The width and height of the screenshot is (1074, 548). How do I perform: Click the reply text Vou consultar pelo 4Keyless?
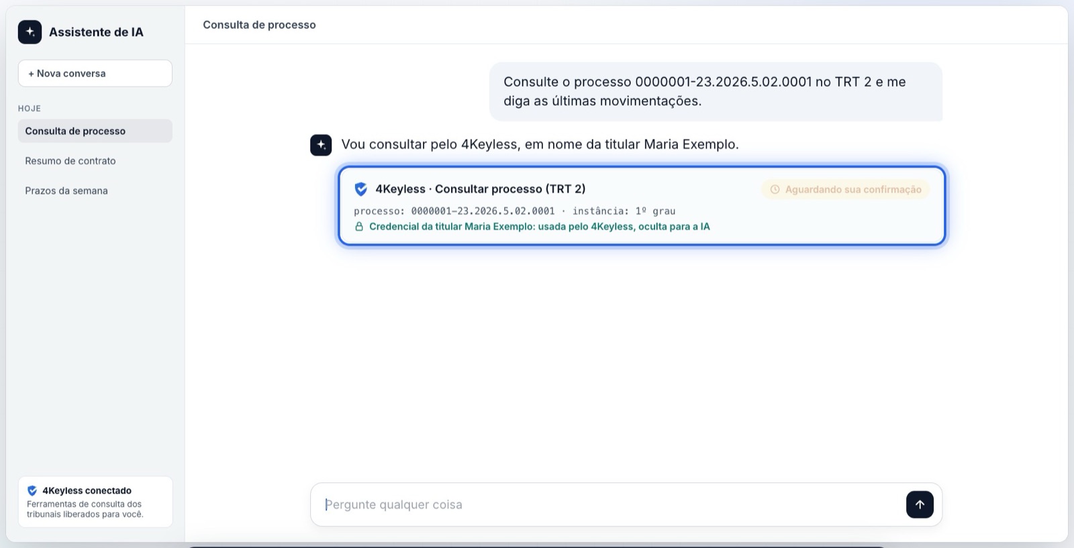[x=540, y=144]
